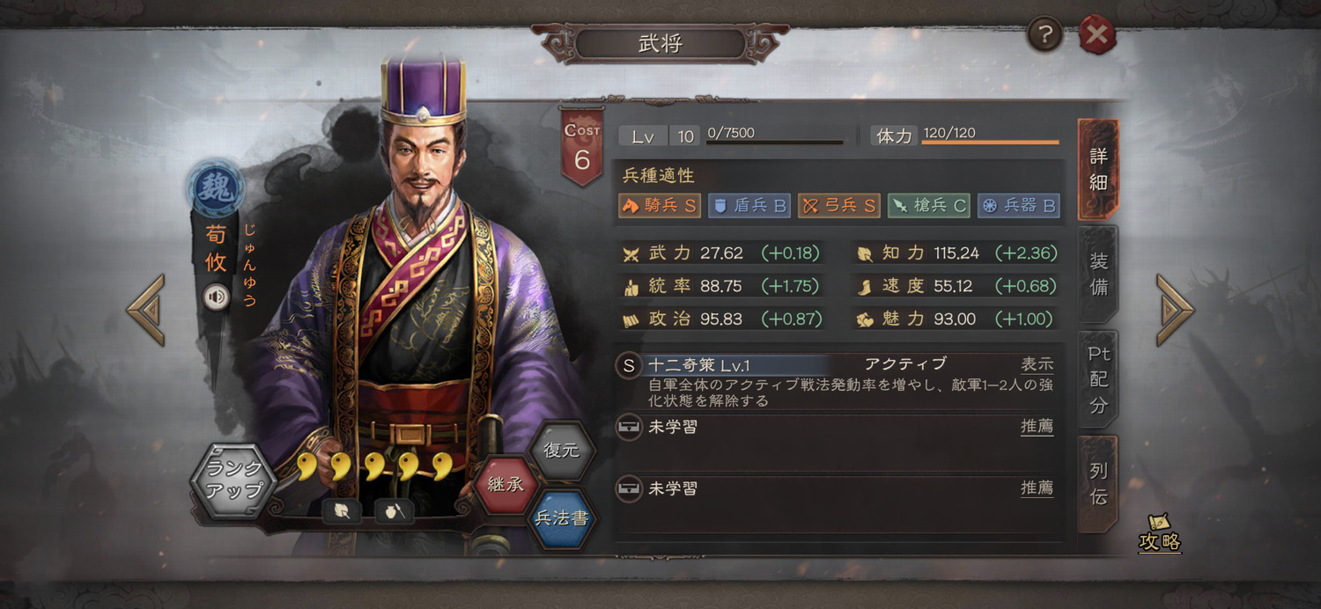
Task: Open the help question mark icon
Action: [1045, 34]
